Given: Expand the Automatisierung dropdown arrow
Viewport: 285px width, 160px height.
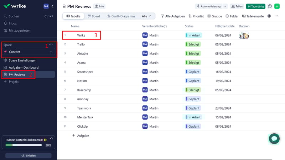Looking at the screenshot, I should (x=225, y=6).
